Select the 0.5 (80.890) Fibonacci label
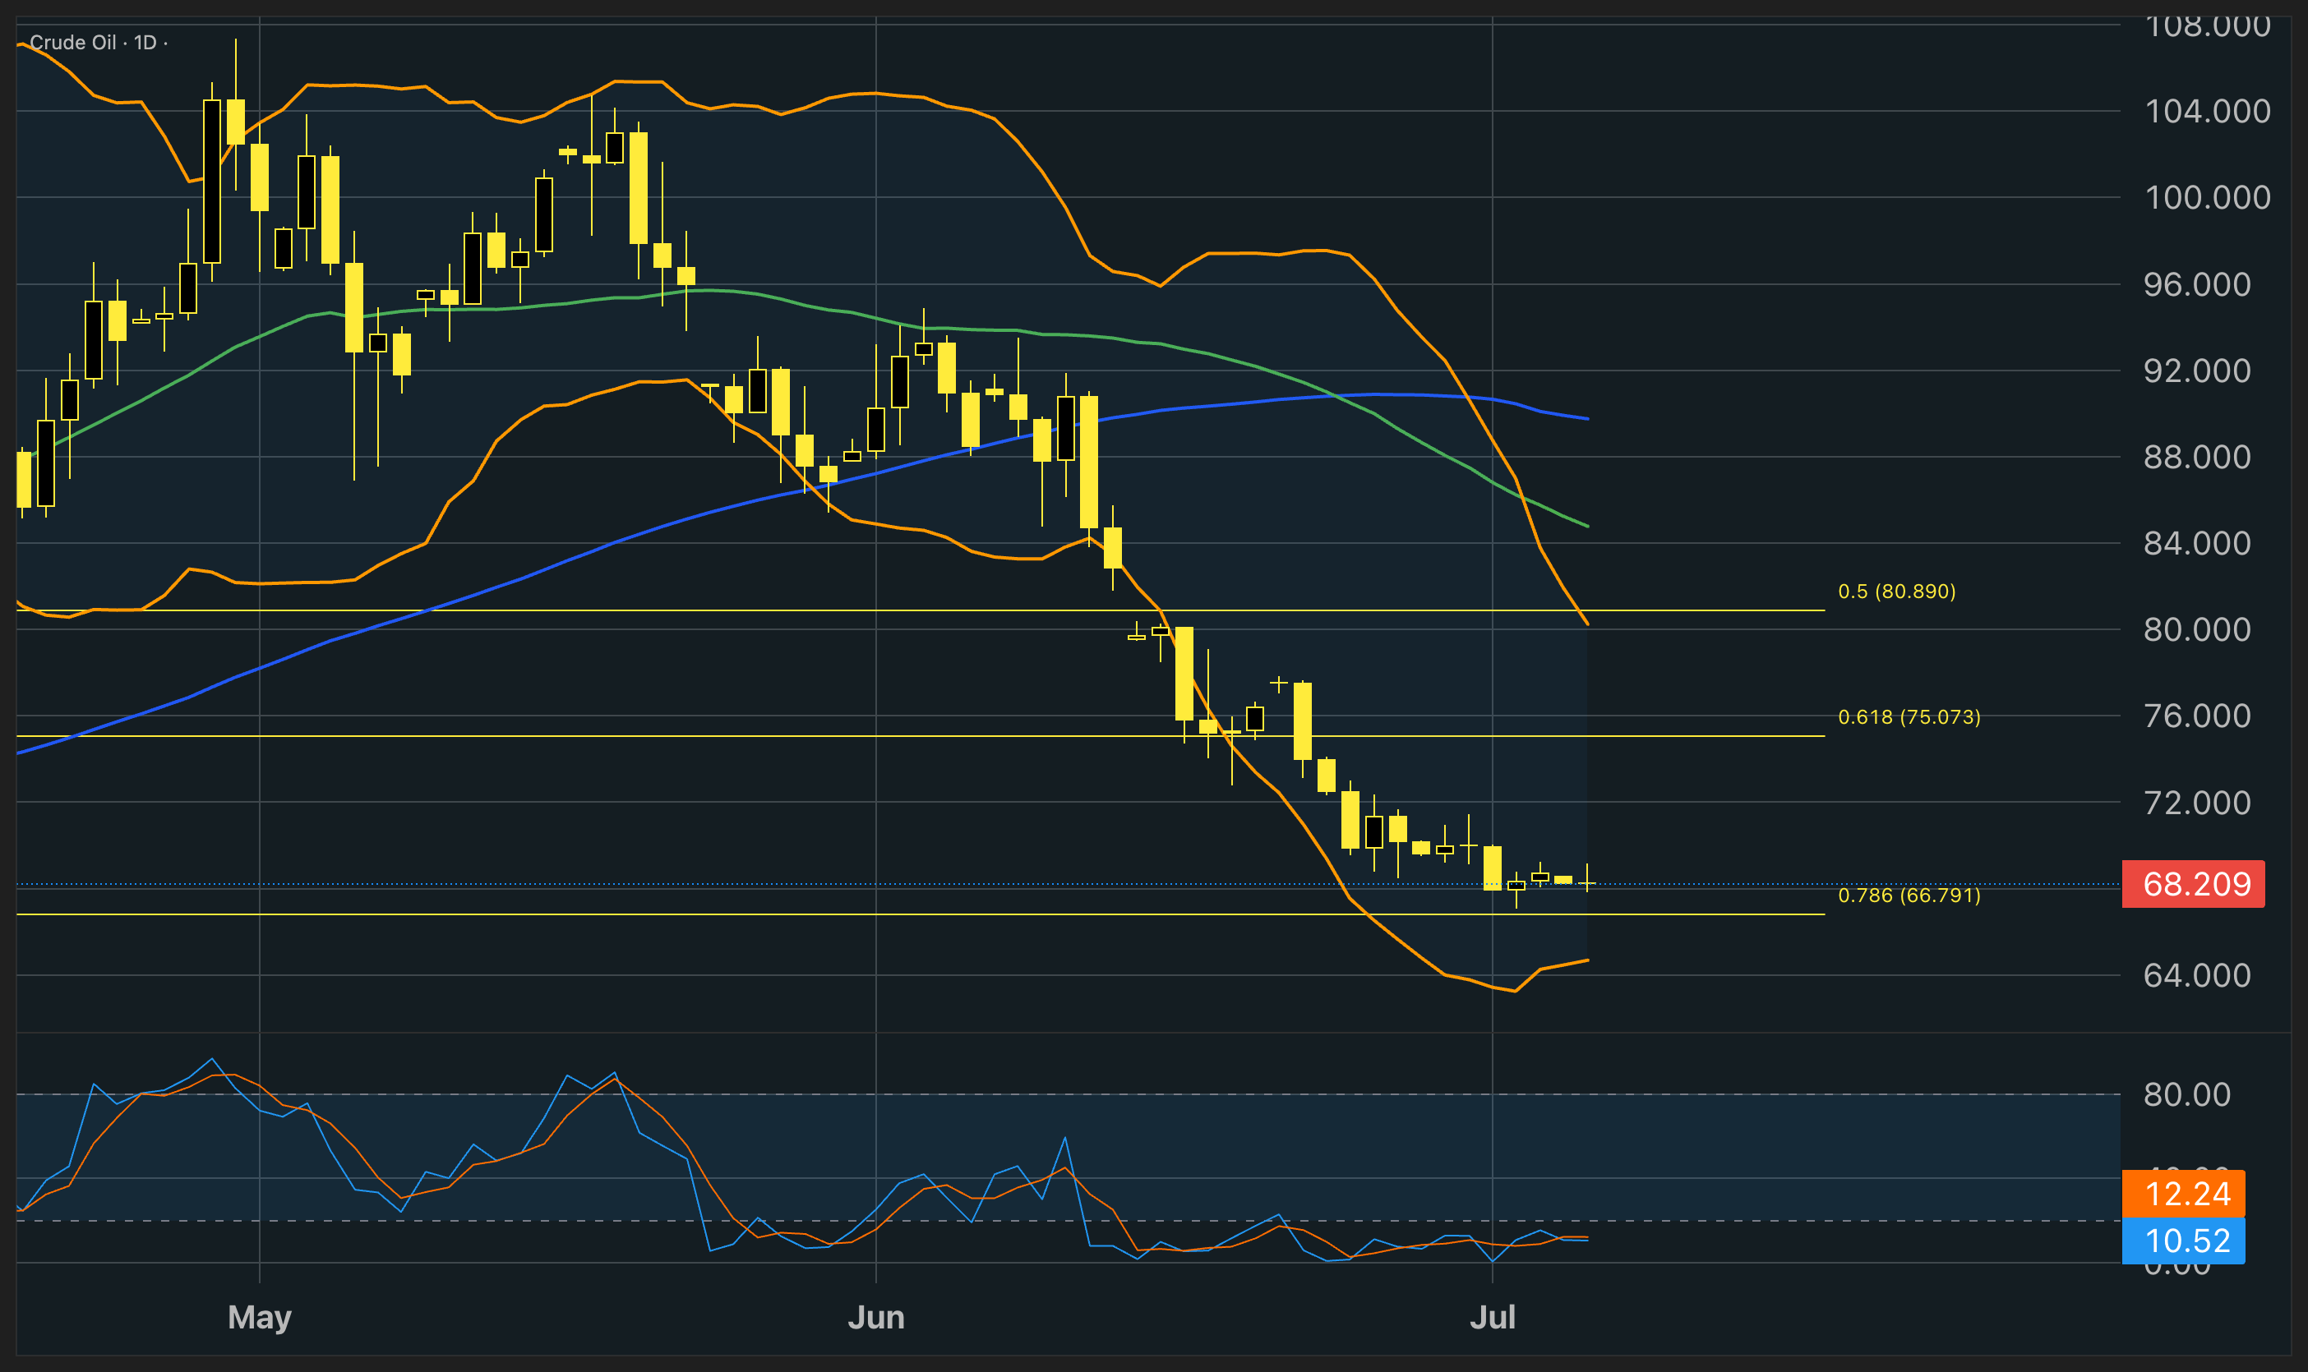 1896,591
